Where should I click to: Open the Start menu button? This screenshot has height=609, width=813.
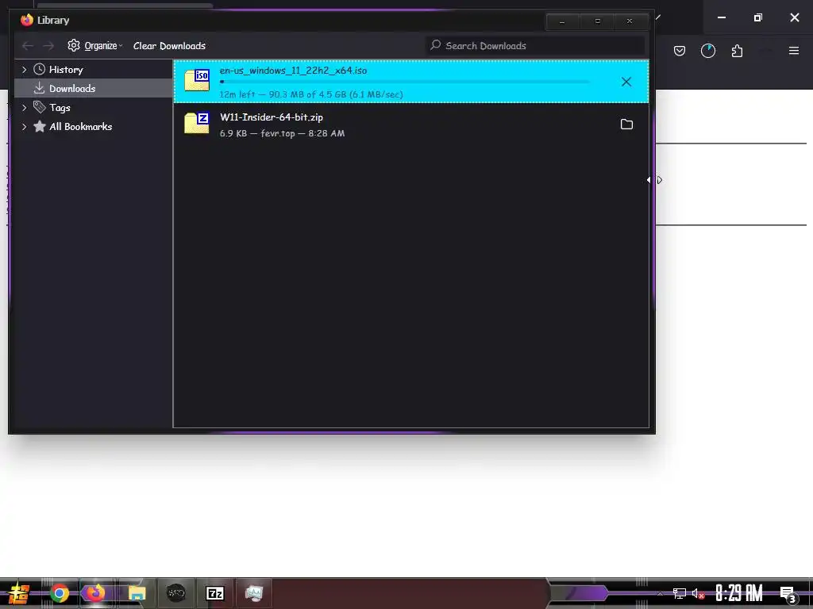[x=19, y=593]
